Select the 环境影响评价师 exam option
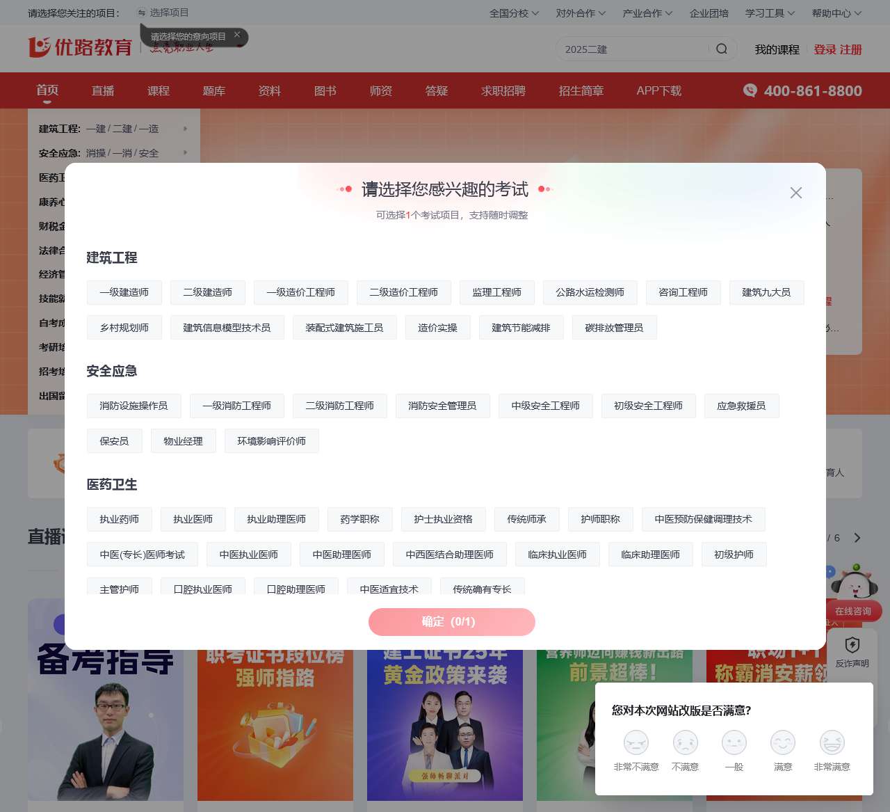 tap(272, 441)
